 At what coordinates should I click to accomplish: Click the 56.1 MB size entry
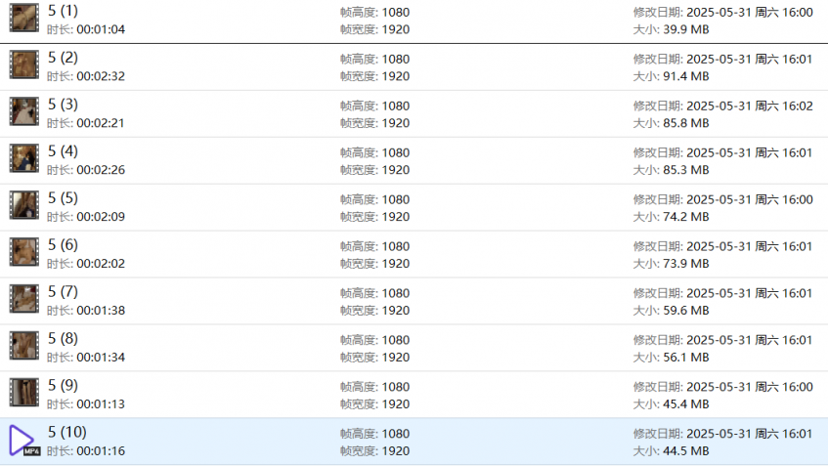[685, 358]
